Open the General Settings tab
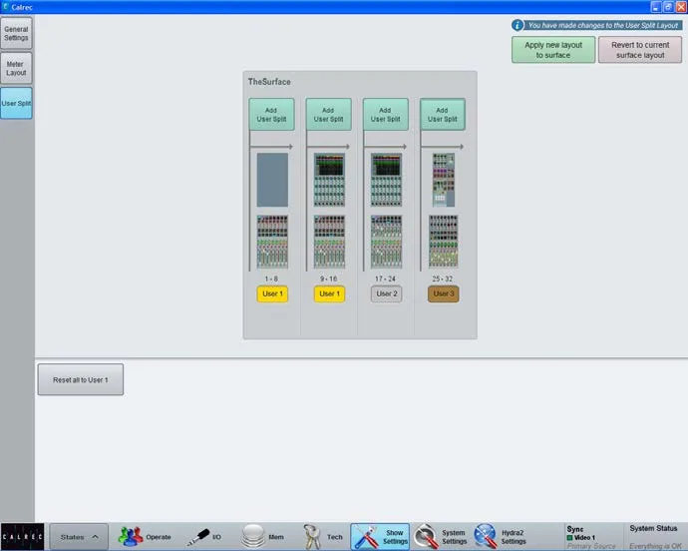 tap(16, 33)
